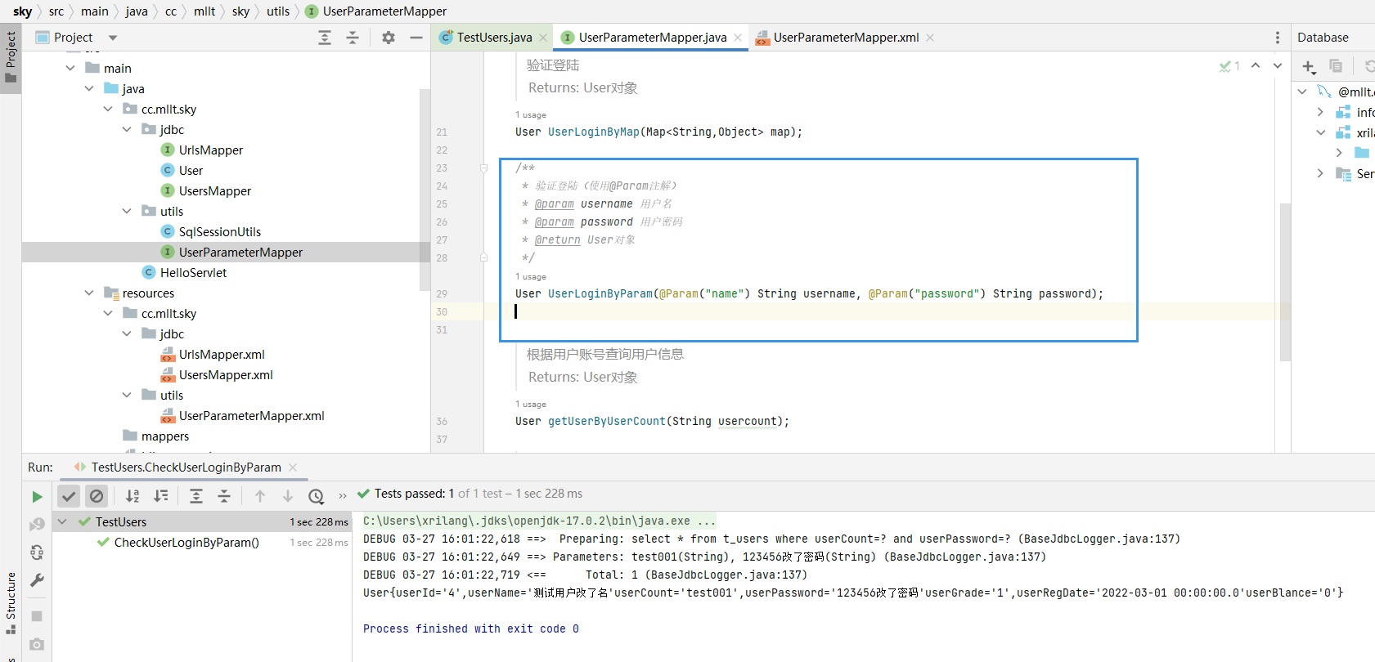
Task: Toggle Show Passed tests checkmark button
Action: click(70, 496)
